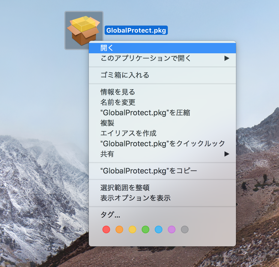Image resolution: width=279 pixels, height=267 pixels.
Task: Expand arrow beside このアプリケーションで開く
Action: [227, 58]
